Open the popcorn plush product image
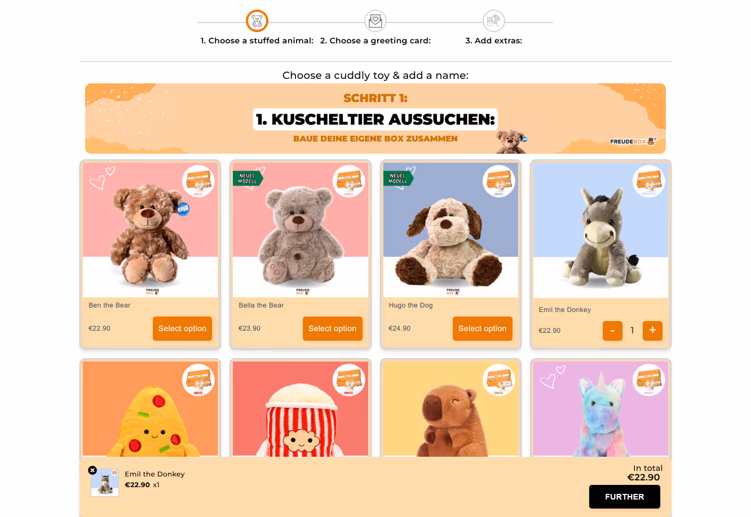751x517 pixels. (x=301, y=409)
